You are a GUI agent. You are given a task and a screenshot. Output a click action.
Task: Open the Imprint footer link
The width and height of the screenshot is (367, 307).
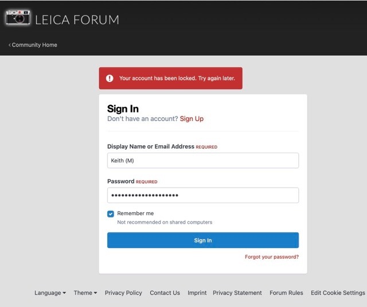click(x=197, y=293)
